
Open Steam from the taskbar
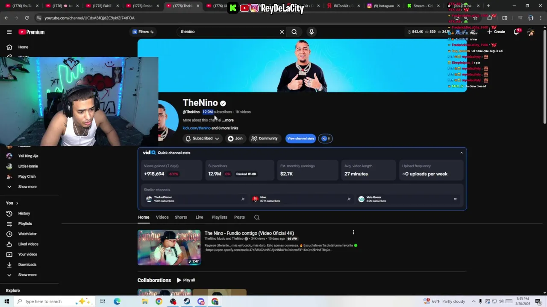(187, 301)
